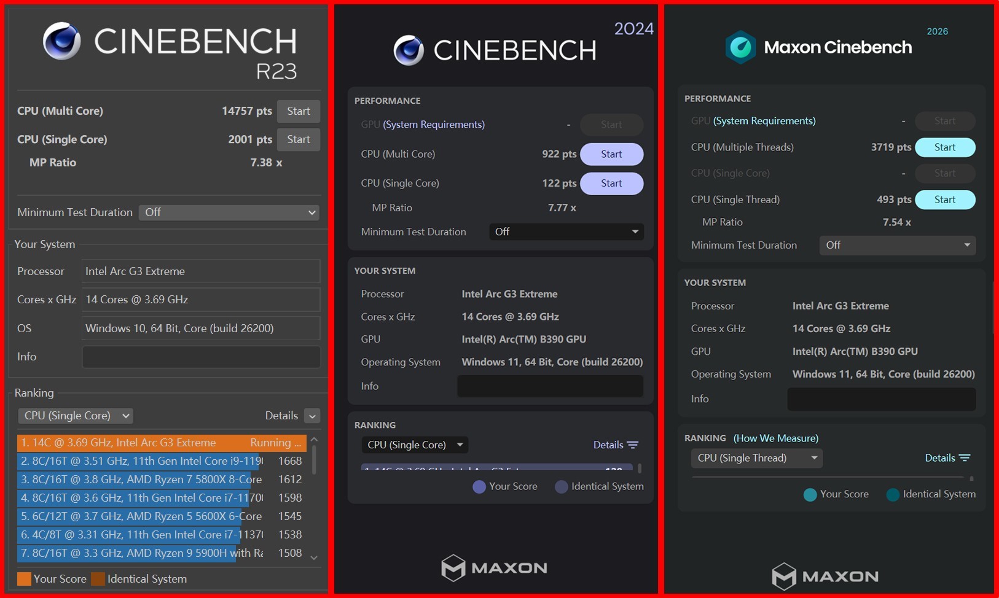Open the How We Measure link
Image resolution: width=999 pixels, height=598 pixels.
click(776, 438)
